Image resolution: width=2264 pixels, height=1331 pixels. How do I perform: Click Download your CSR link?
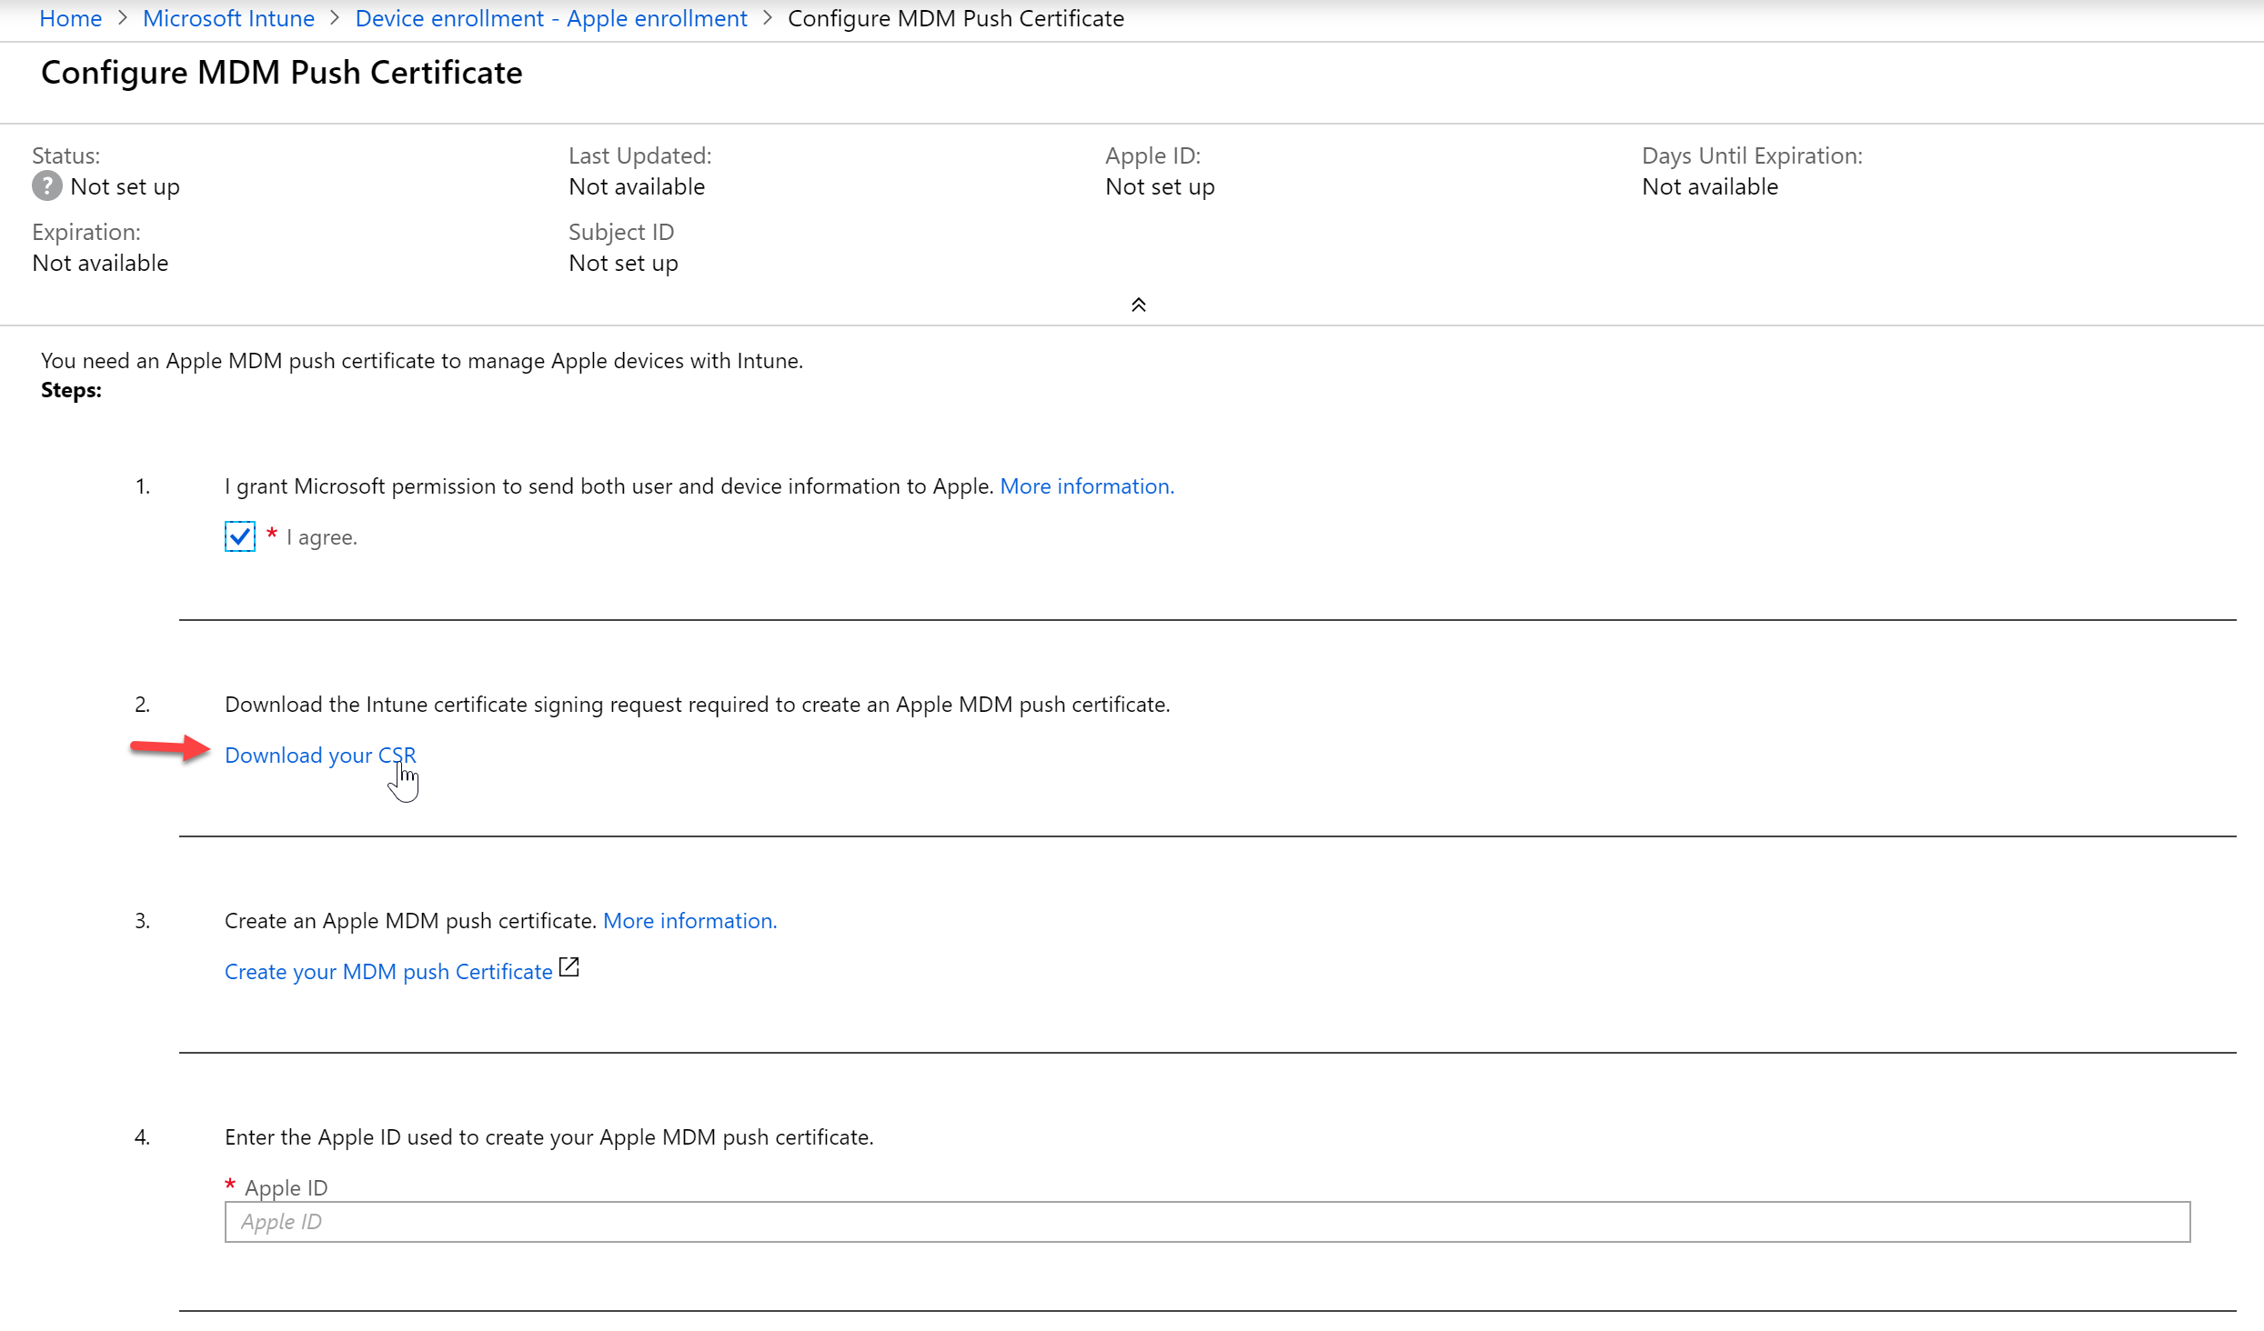point(320,755)
